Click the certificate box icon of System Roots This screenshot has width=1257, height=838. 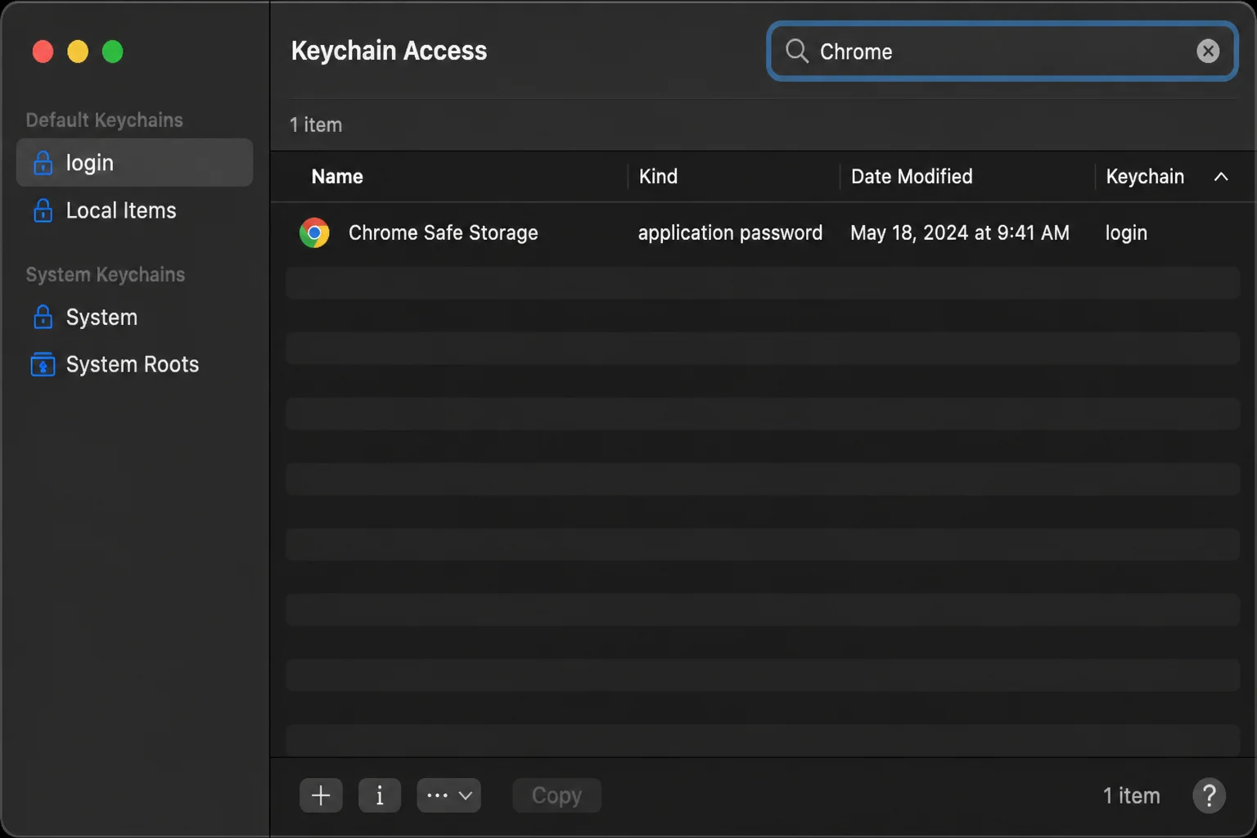click(43, 364)
